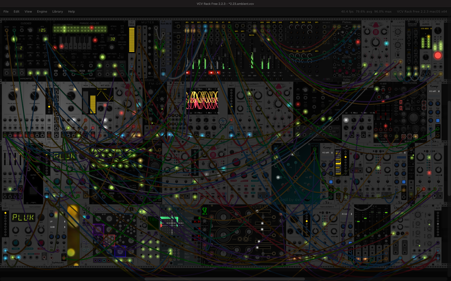Screen dimensions: 451x281
Task: Click the LEVEL knob on AUDIO module
Action: [426, 57]
